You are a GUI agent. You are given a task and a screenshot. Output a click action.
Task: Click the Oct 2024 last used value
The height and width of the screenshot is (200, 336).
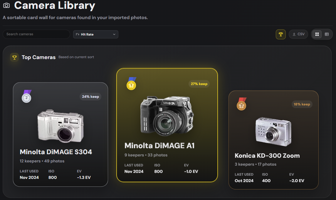(244, 181)
